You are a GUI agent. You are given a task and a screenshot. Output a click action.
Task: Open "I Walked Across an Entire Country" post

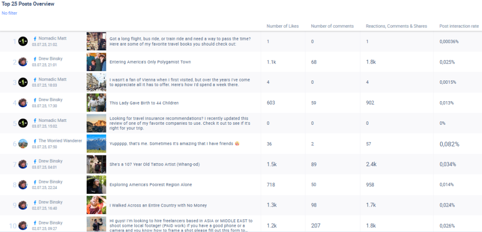pos(158,205)
